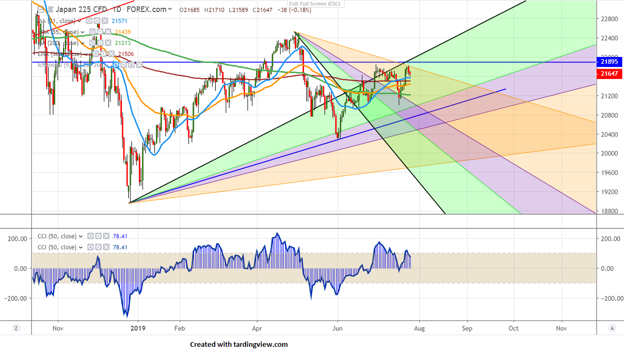Hide the MA (21, close) line
The width and height of the screenshot is (624, 352).
tap(90, 21)
